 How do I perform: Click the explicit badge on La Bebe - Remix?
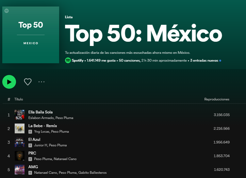tap(30, 132)
